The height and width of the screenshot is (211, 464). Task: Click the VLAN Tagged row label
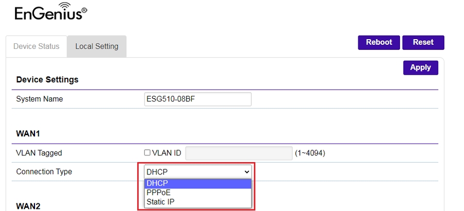click(39, 153)
